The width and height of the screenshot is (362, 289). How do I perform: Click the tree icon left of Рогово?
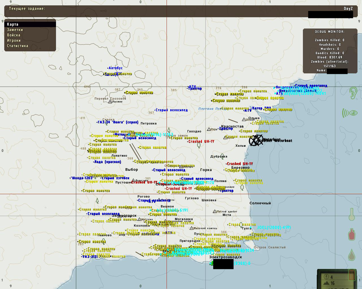point(97,201)
